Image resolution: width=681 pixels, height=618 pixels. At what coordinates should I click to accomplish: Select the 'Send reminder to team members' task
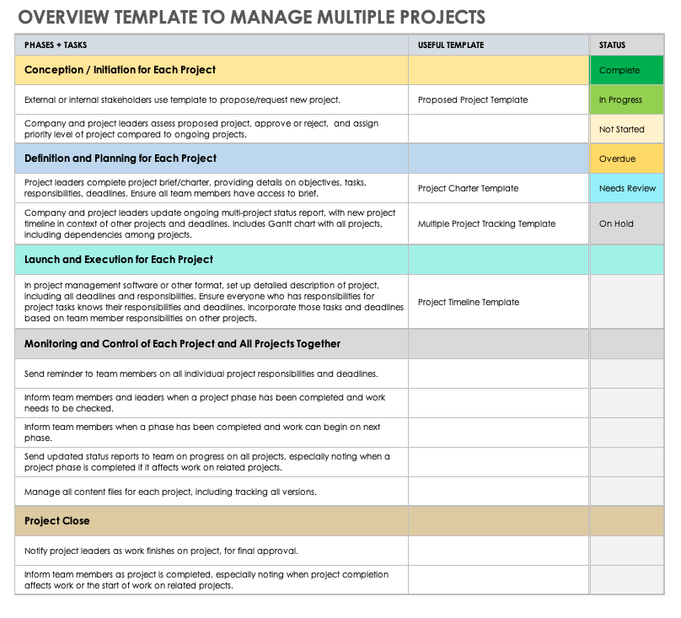pyautogui.click(x=212, y=373)
